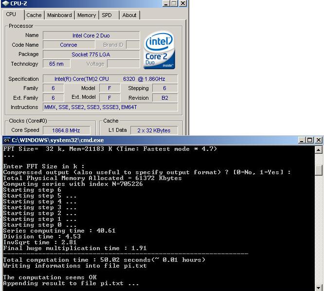Maximize the cmd.exe window

[309, 140]
